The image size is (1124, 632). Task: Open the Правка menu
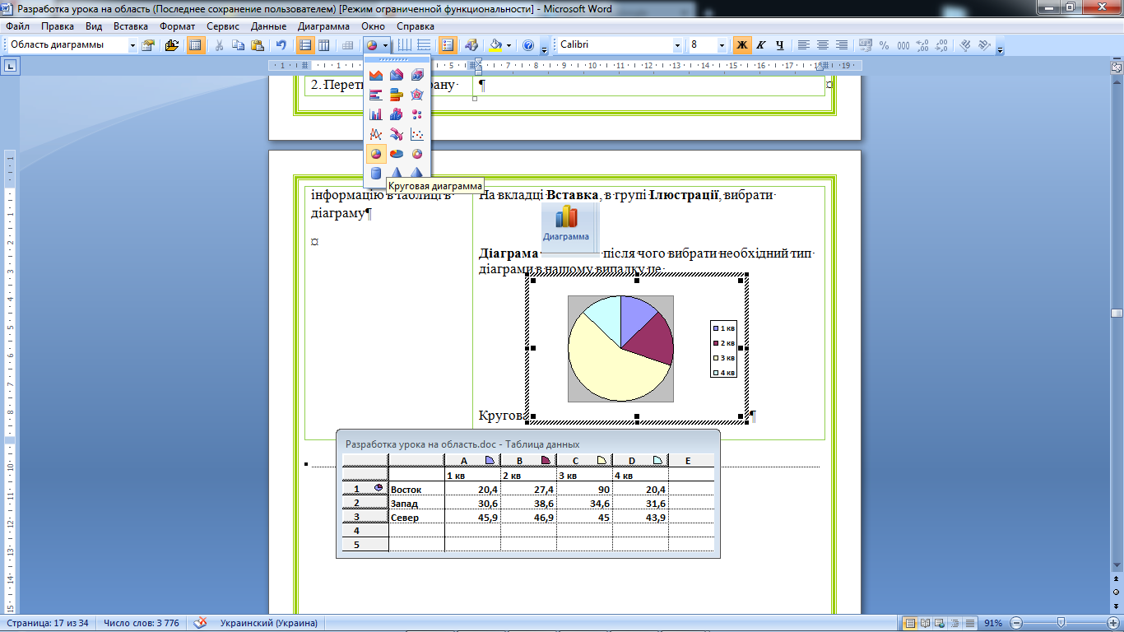pyautogui.click(x=58, y=26)
